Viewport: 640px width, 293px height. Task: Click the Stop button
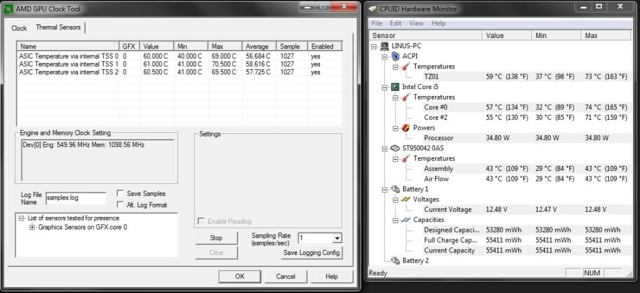tap(216, 238)
